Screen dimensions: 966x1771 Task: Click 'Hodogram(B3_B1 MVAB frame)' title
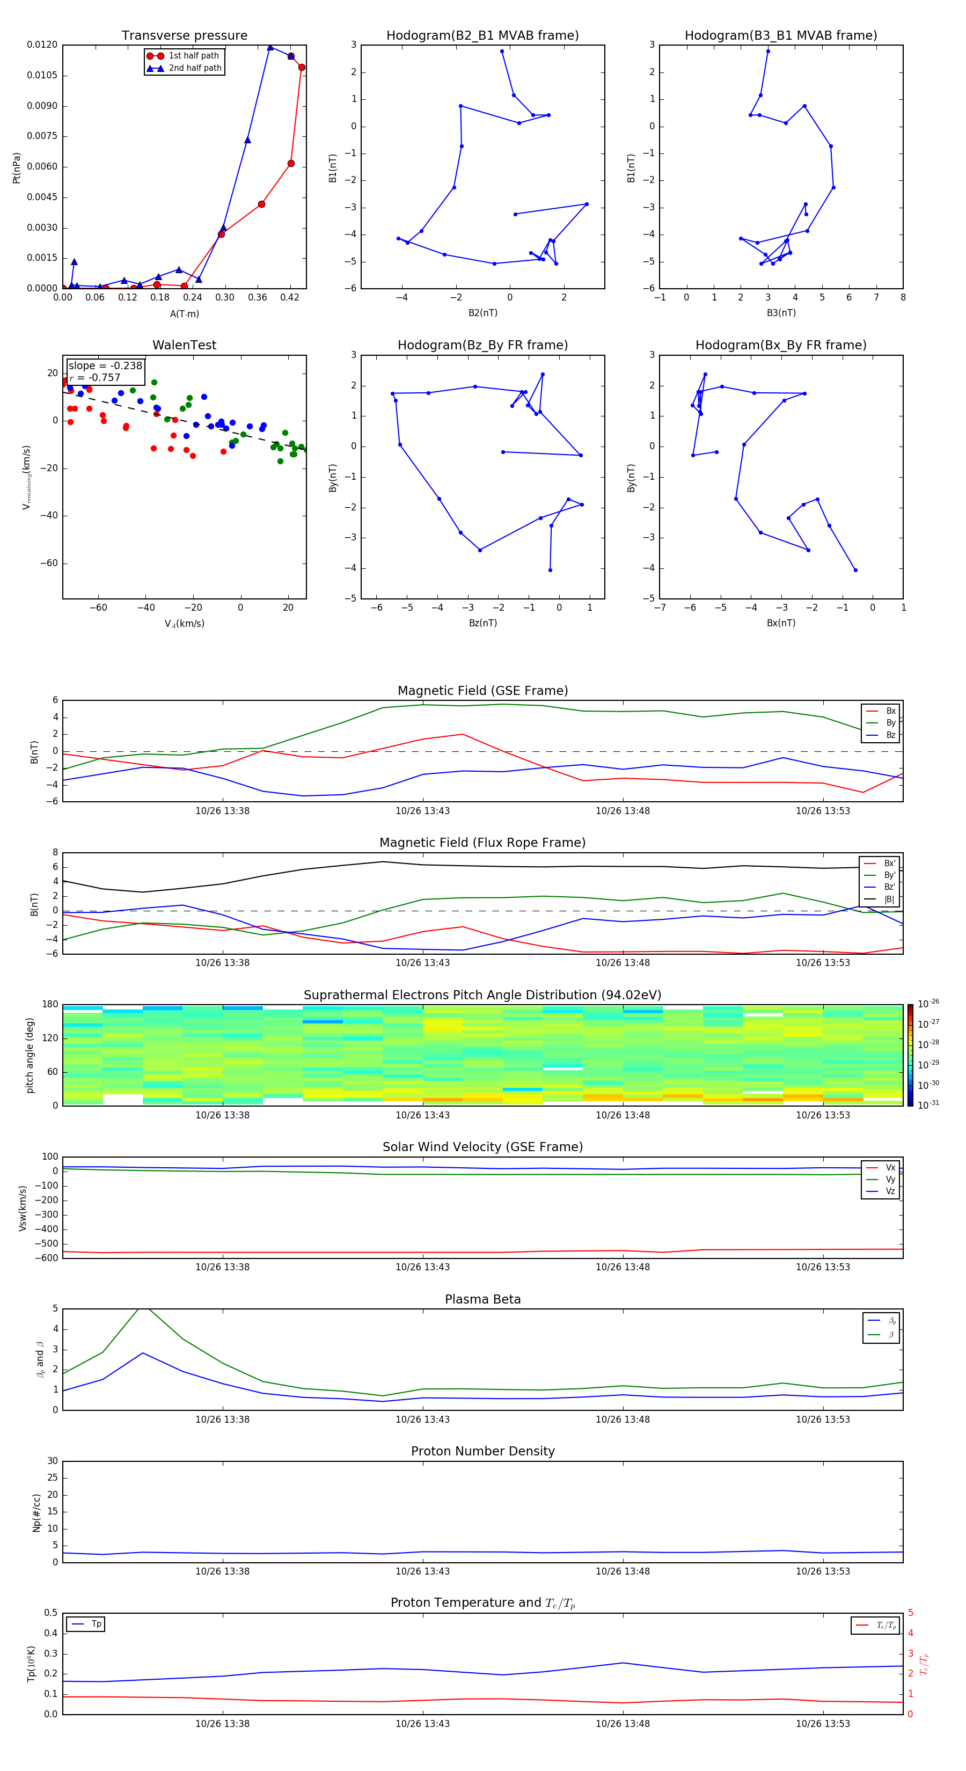[x=781, y=36]
